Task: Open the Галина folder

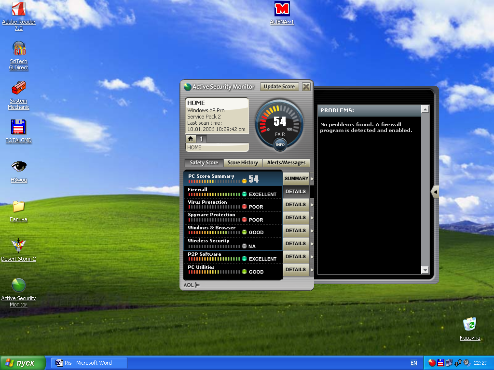Action: (19, 211)
